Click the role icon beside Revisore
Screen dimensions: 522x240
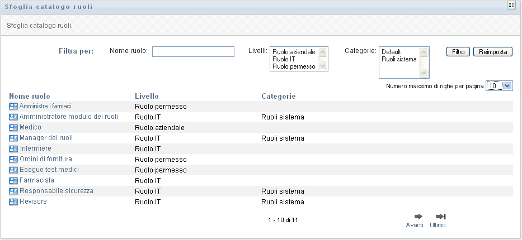(x=13, y=202)
